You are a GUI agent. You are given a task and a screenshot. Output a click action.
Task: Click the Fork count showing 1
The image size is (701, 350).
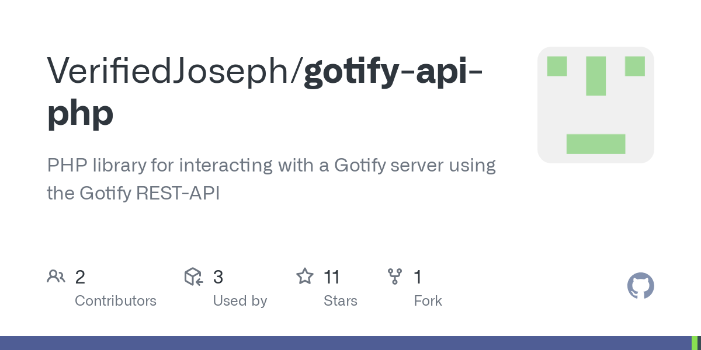point(418,277)
